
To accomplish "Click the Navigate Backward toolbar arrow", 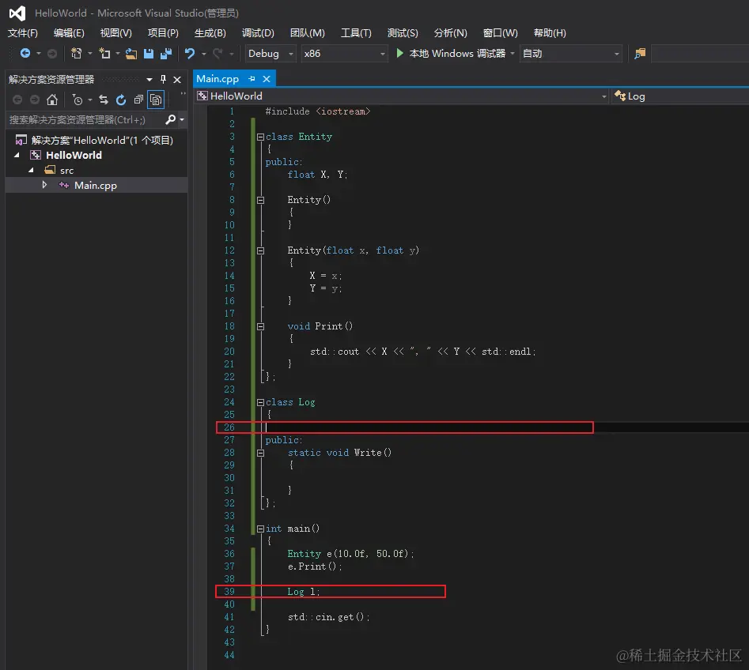I will tap(25, 54).
